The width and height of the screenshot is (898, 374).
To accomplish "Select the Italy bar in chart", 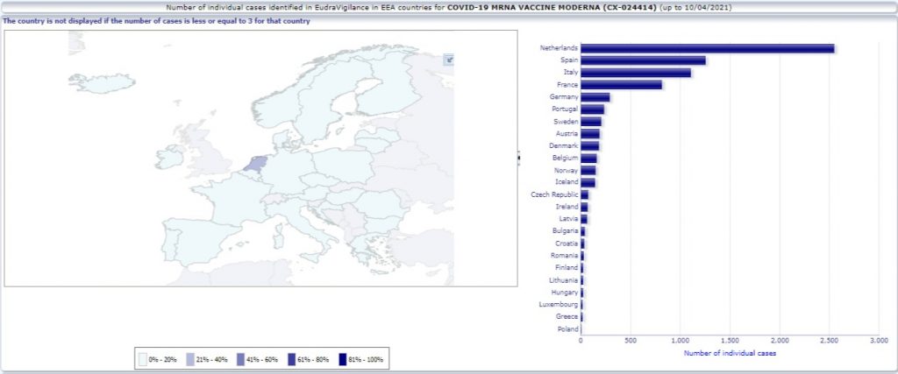I will [636, 73].
